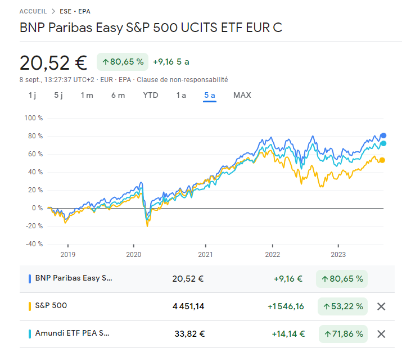Show the 1 a chart range
Screen dimensions: 402x352
click(181, 95)
